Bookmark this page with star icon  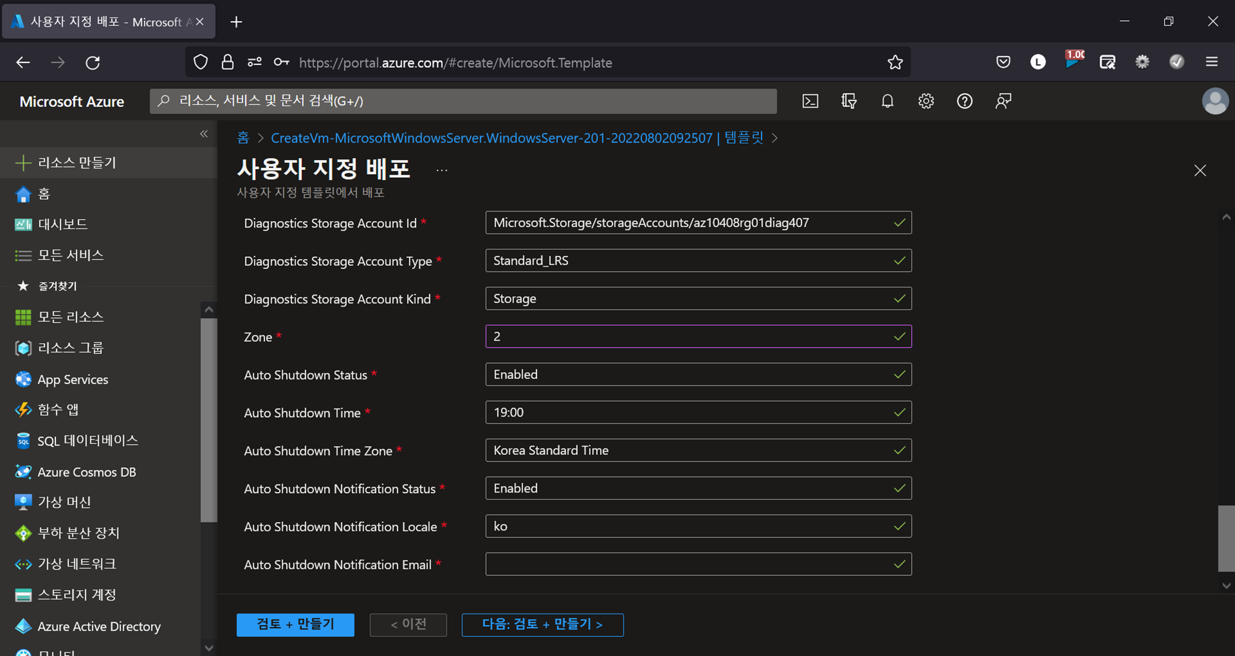tap(895, 62)
